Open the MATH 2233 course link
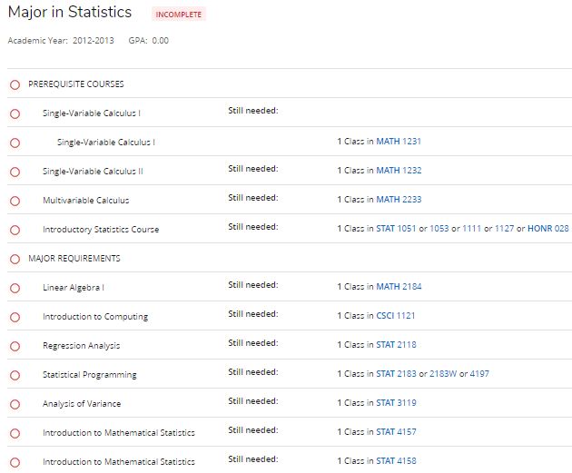This screenshot has height=473, width=572. pos(399,200)
